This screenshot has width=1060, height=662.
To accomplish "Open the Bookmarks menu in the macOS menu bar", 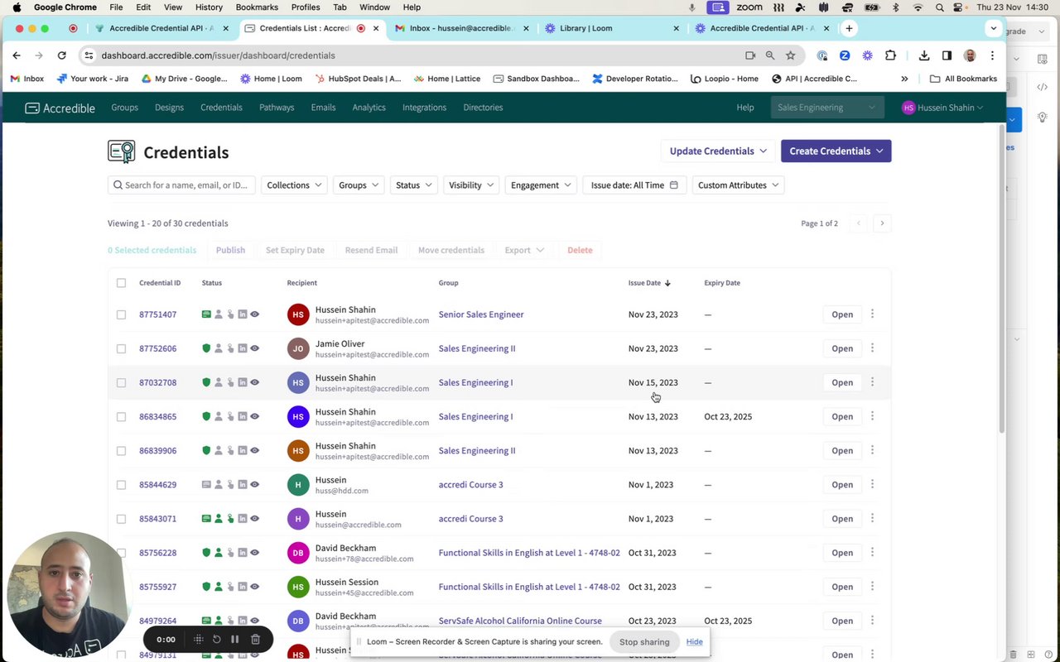I will (257, 7).
